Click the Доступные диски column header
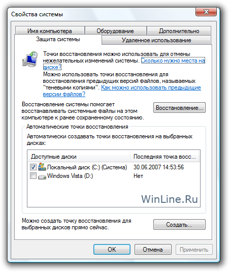Screen dimensions: 230x272 [79, 157]
